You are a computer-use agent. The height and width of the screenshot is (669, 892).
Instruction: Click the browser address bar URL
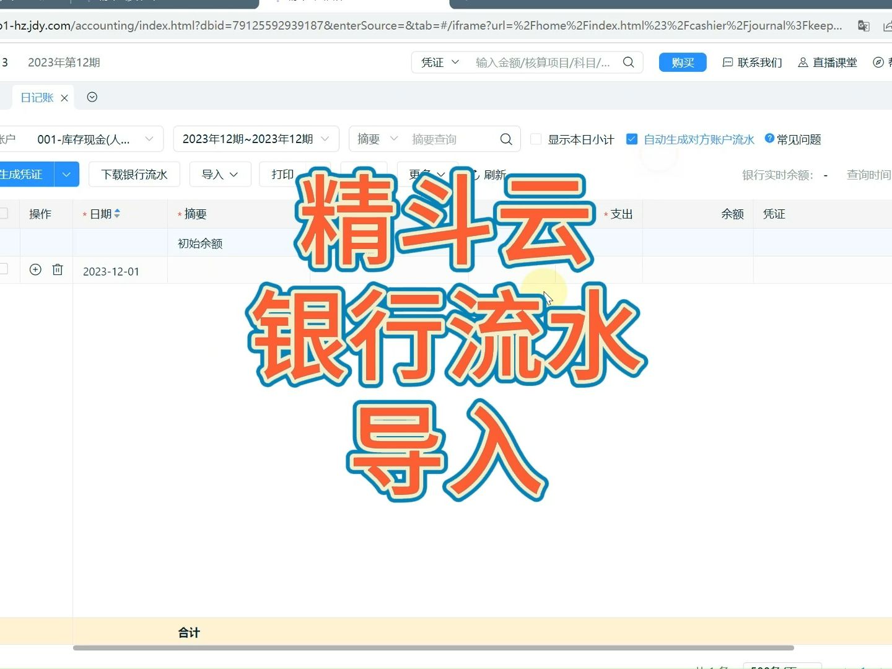421,25
